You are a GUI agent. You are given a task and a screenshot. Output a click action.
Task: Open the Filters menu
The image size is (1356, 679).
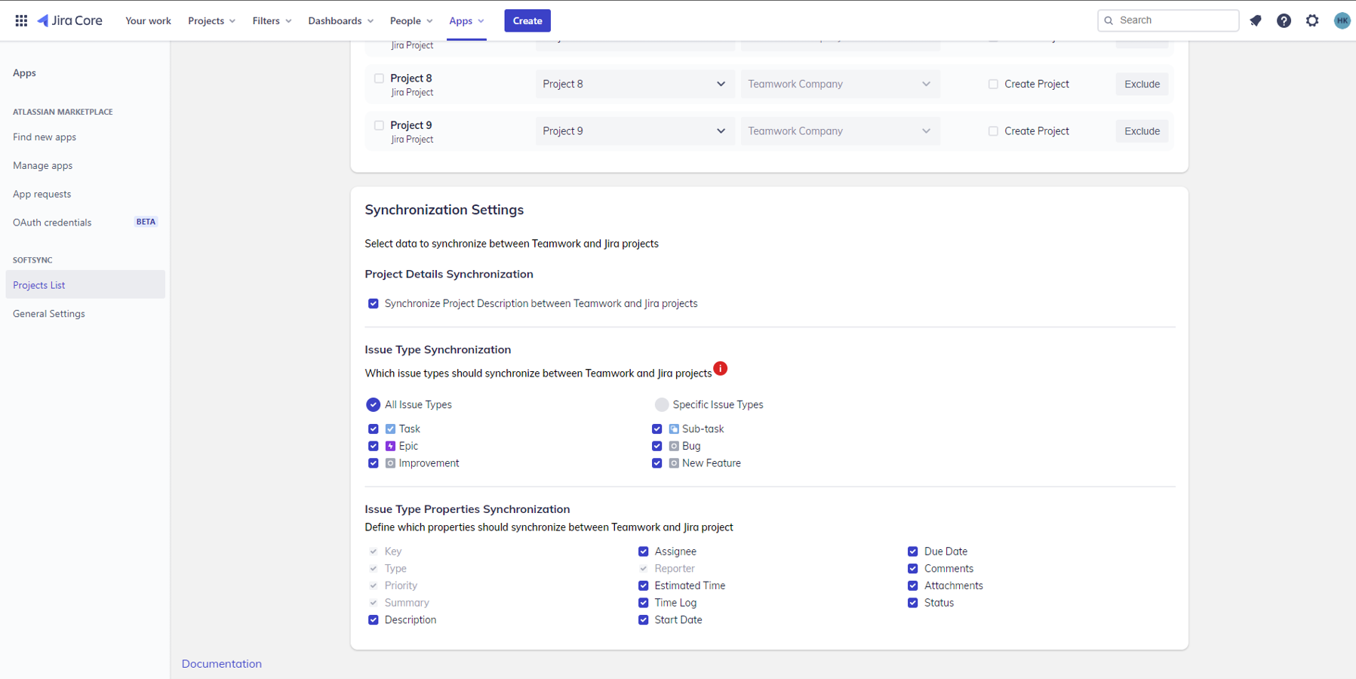pyautogui.click(x=272, y=20)
